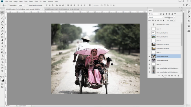Click the Change Screen Mode icon
Image resolution: width=191 pixels, height=107 pixels.
tap(2, 87)
